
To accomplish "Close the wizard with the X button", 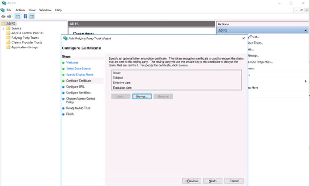I will pyautogui.click(x=244, y=39).
